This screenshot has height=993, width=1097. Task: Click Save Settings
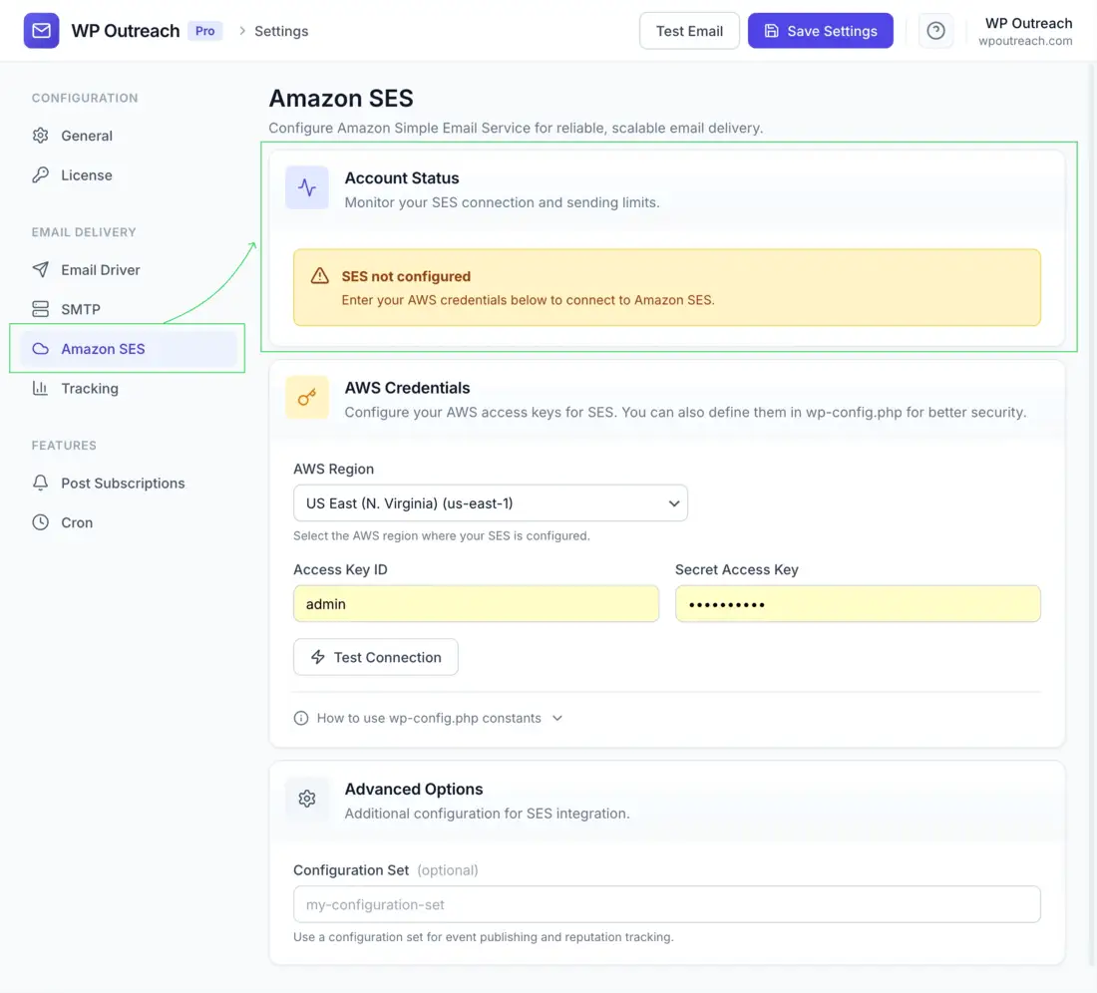[x=820, y=30]
